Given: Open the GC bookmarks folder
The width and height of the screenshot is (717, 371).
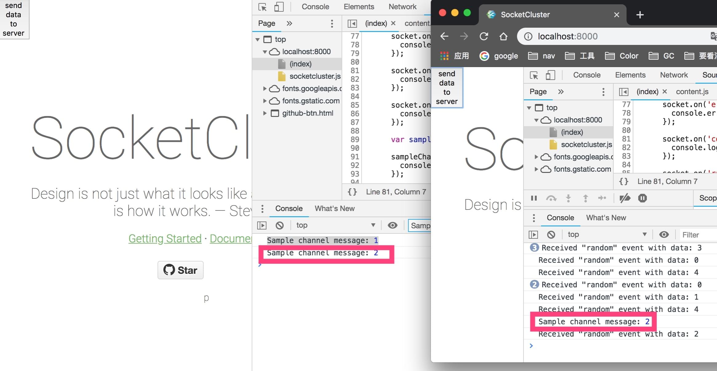Looking at the screenshot, I should point(661,56).
